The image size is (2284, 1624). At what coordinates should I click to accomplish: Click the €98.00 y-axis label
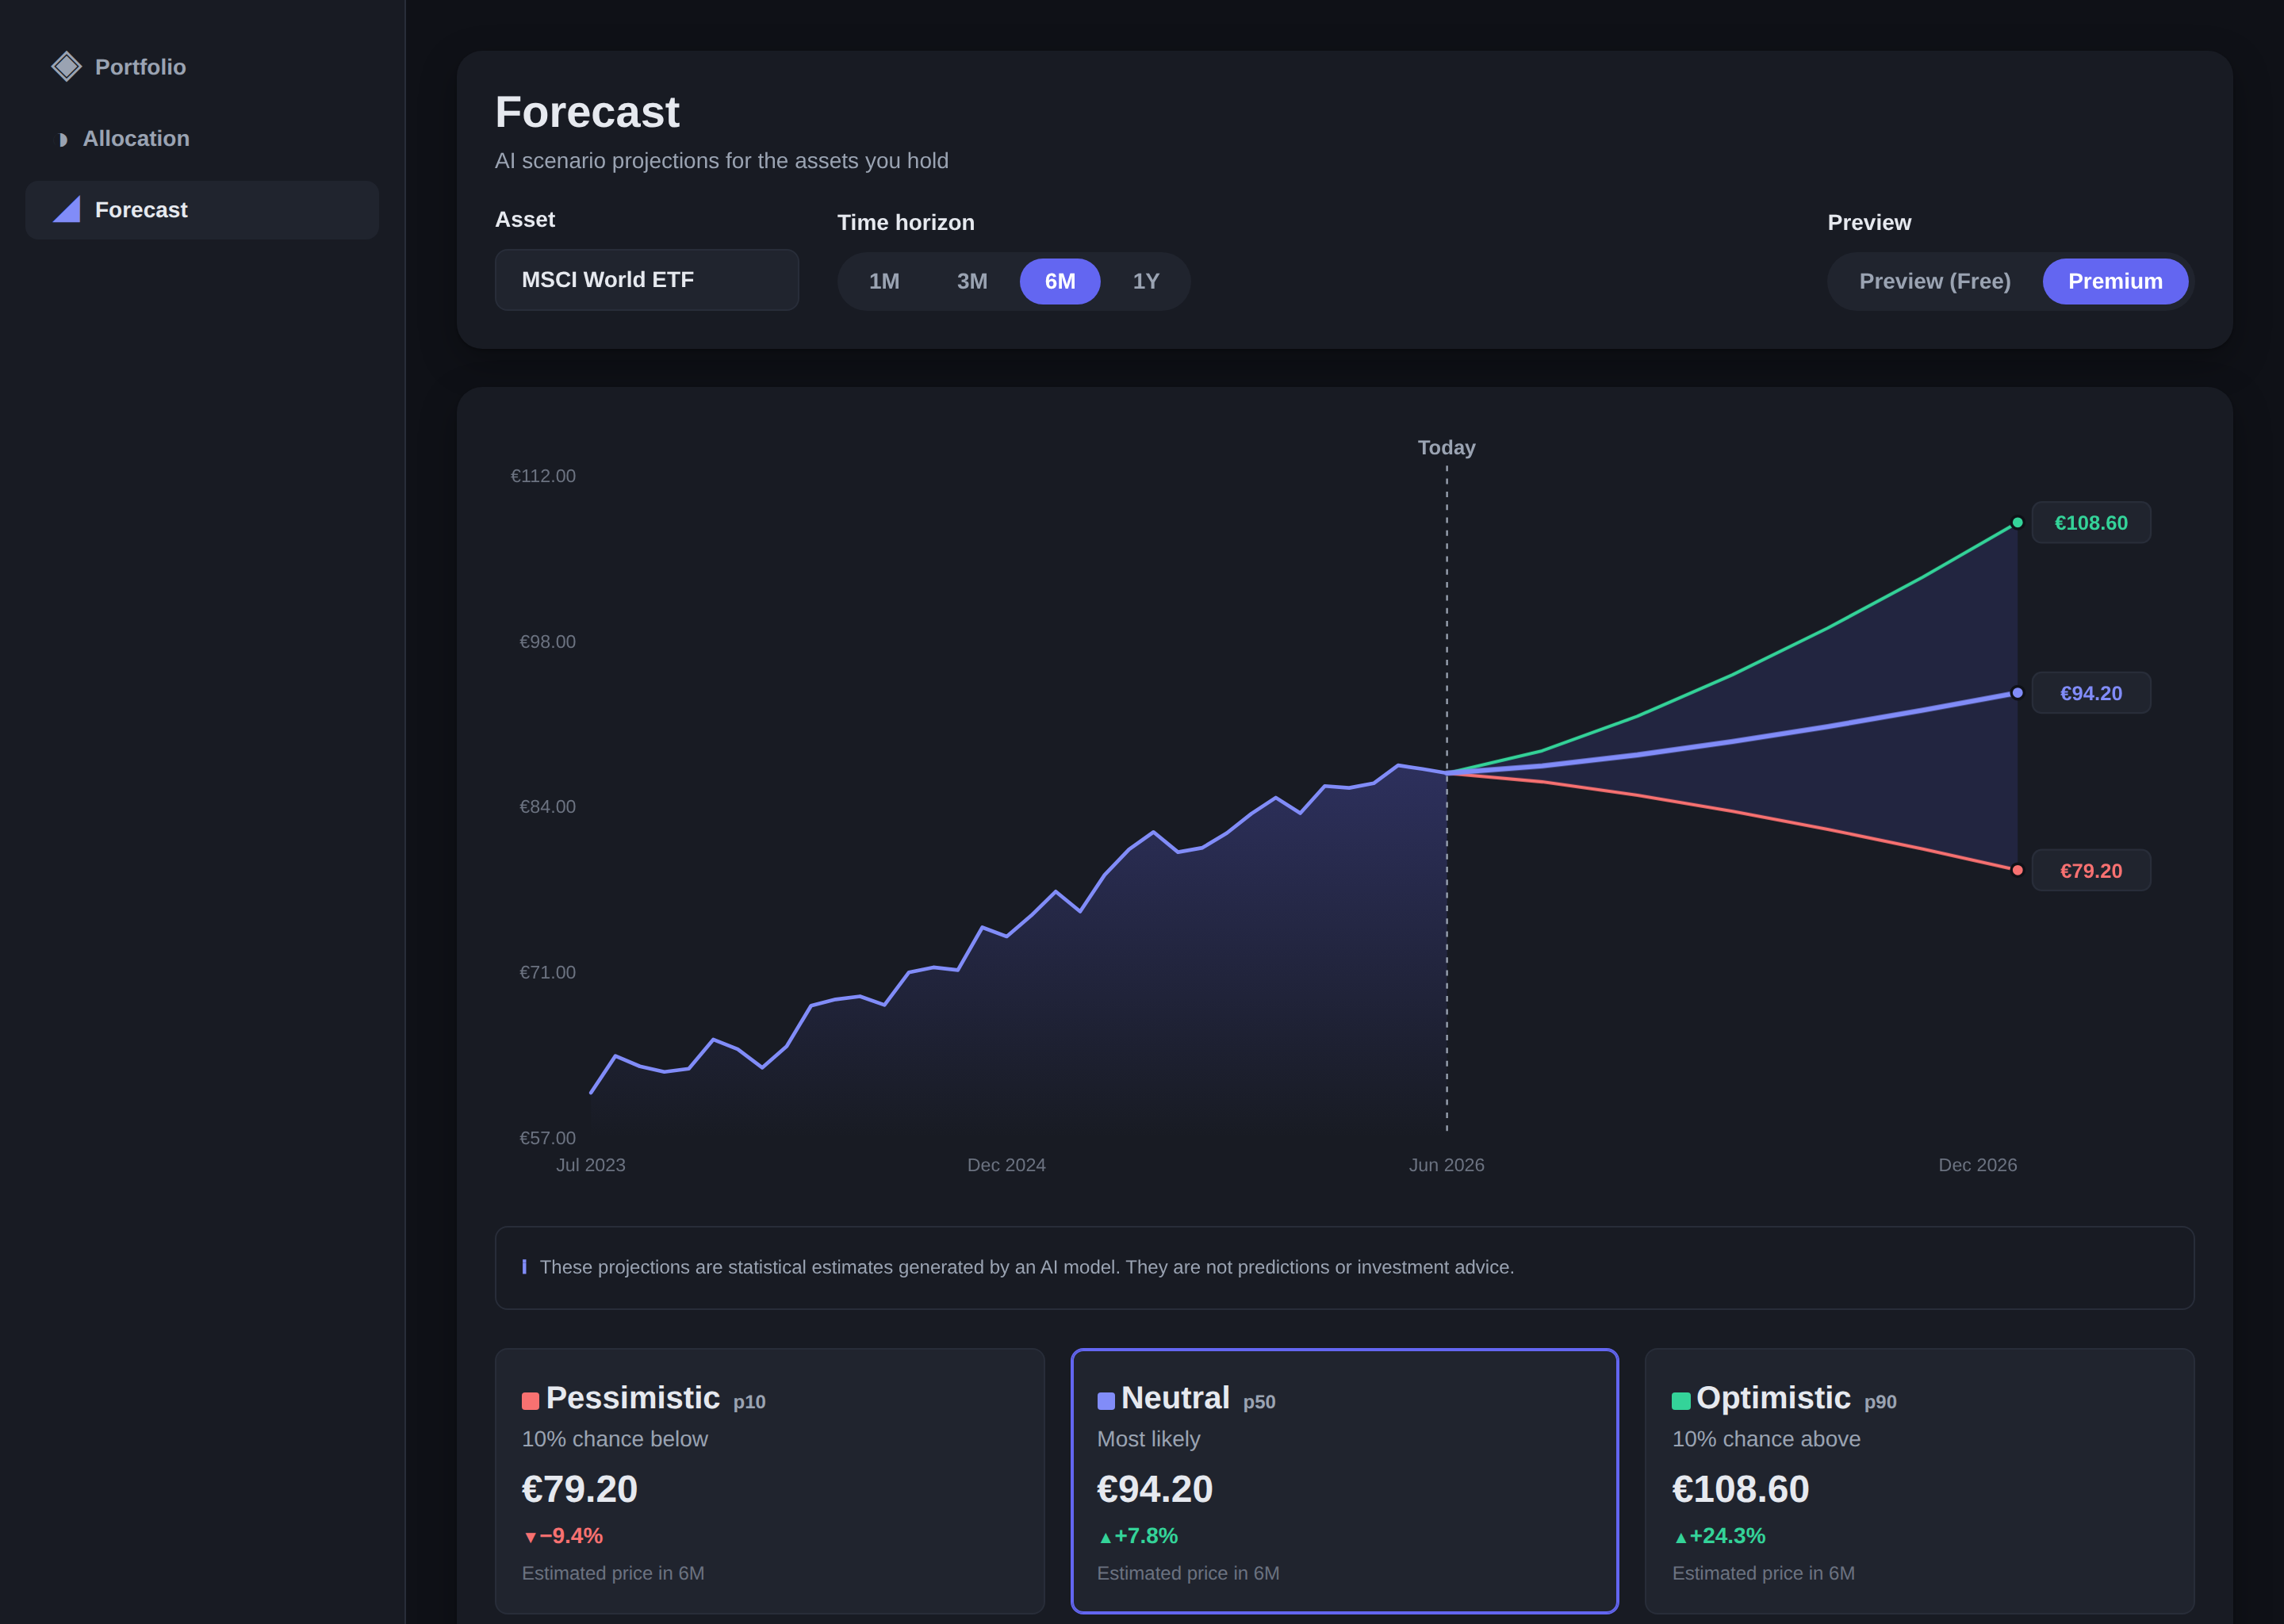pyautogui.click(x=547, y=642)
